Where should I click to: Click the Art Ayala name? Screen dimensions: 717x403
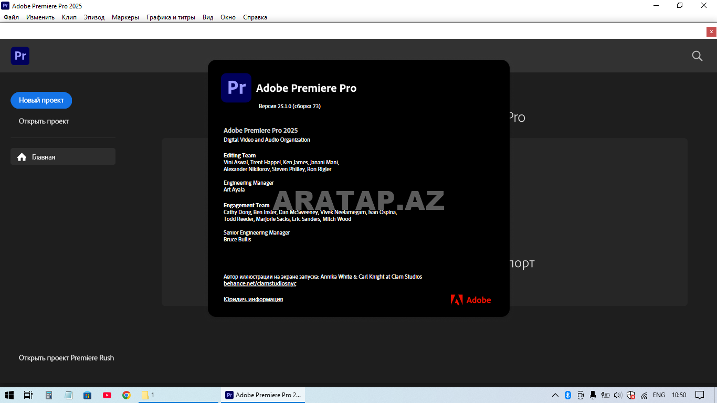click(x=234, y=189)
